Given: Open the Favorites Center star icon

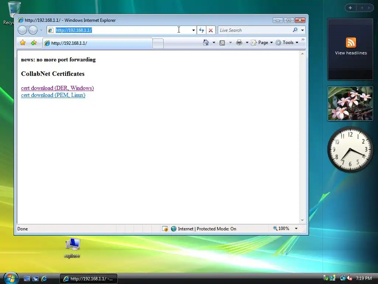Looking at the screenshot, I should [23, 43].
